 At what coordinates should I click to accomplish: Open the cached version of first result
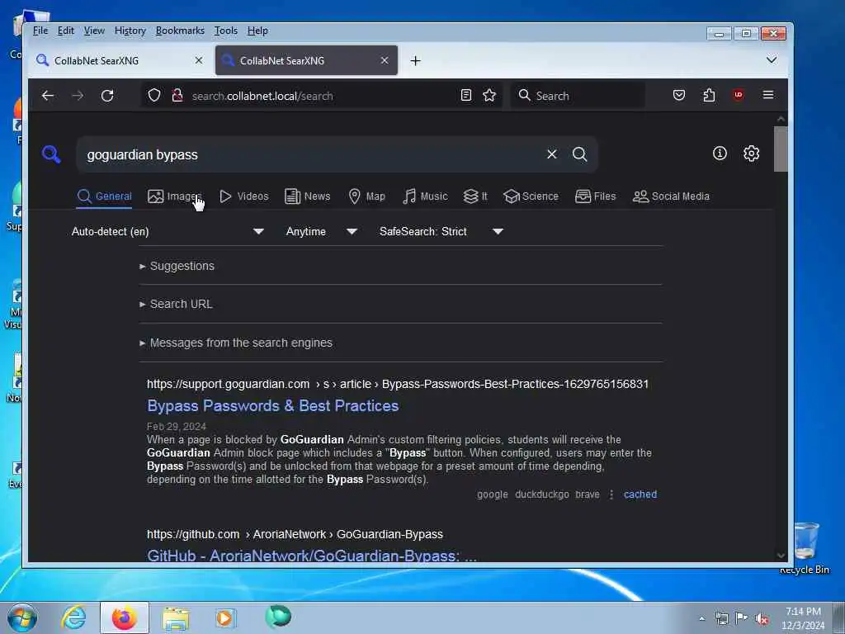coord(640,494)
